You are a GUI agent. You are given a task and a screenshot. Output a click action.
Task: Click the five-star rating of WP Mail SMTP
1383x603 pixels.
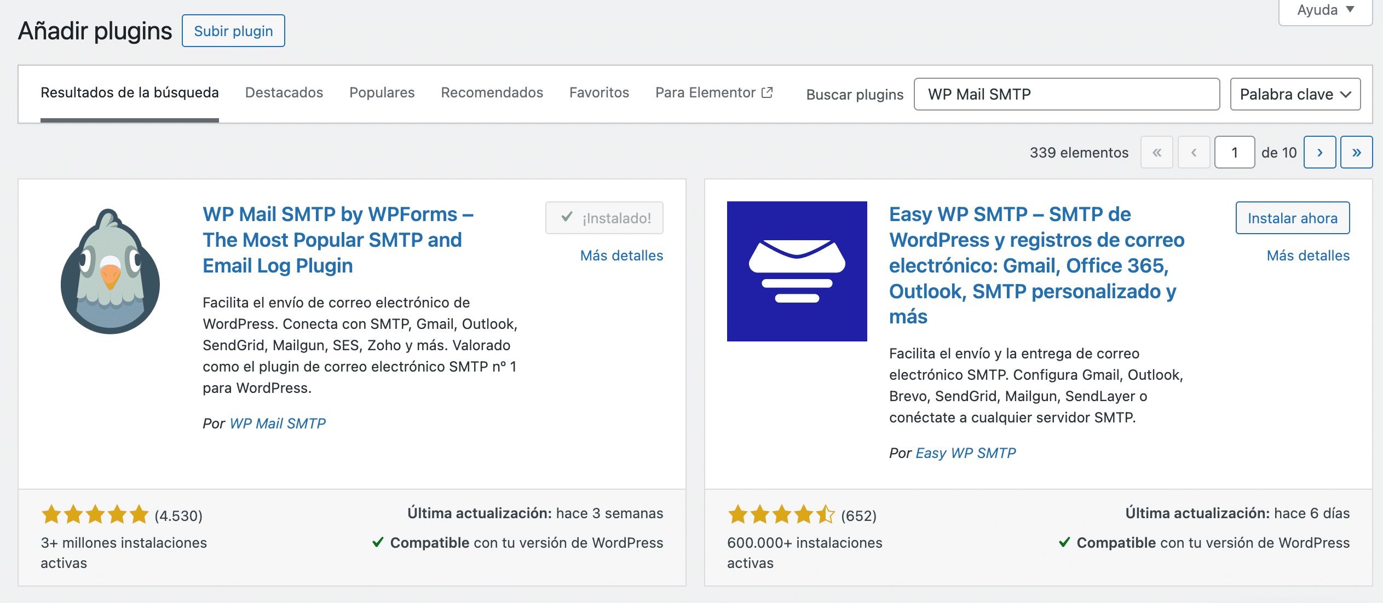[95, 515]
